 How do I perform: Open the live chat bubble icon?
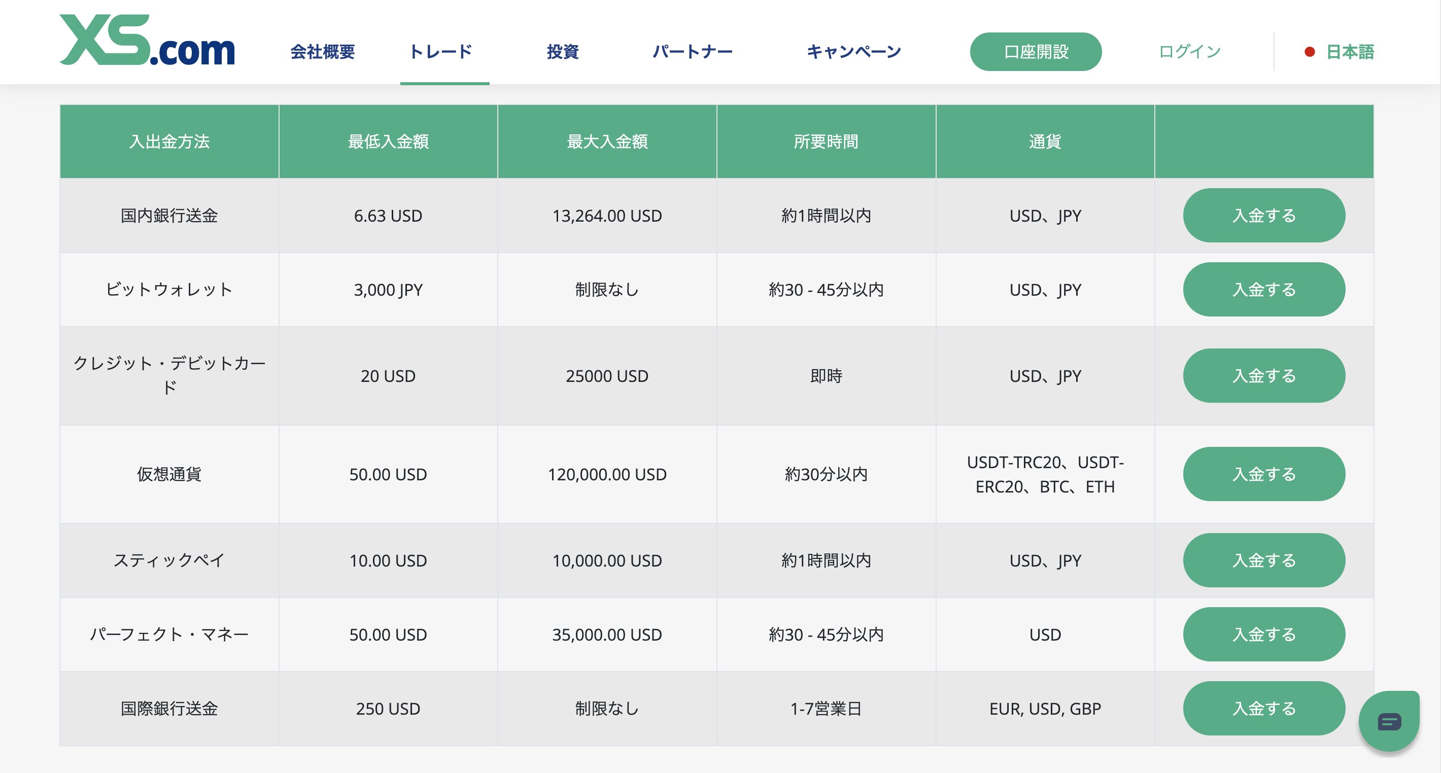coord(1389,722)
